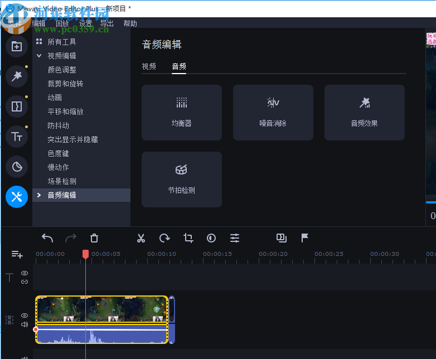436x359 pixels.
Task: Select 颜色调整 tool
Action: (x=62, y=70)
